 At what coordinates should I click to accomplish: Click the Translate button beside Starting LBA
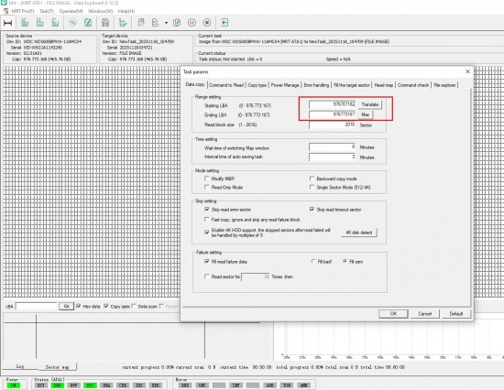click(x=370, y=104)
